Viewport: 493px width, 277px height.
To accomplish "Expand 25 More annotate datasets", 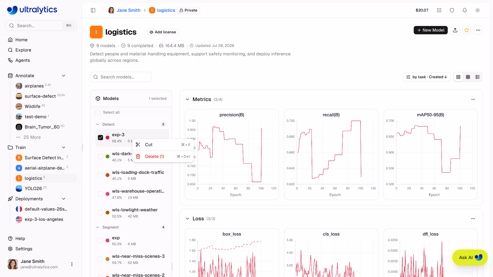I will [x=32, y=137].
